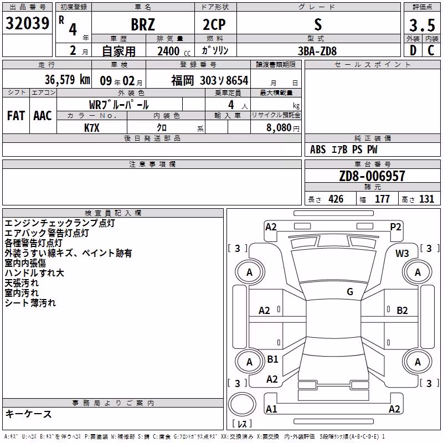The height and width of the screenshot is (443, 443).
Task: Select the mileage 36,579 km
Action: point(68,80)
